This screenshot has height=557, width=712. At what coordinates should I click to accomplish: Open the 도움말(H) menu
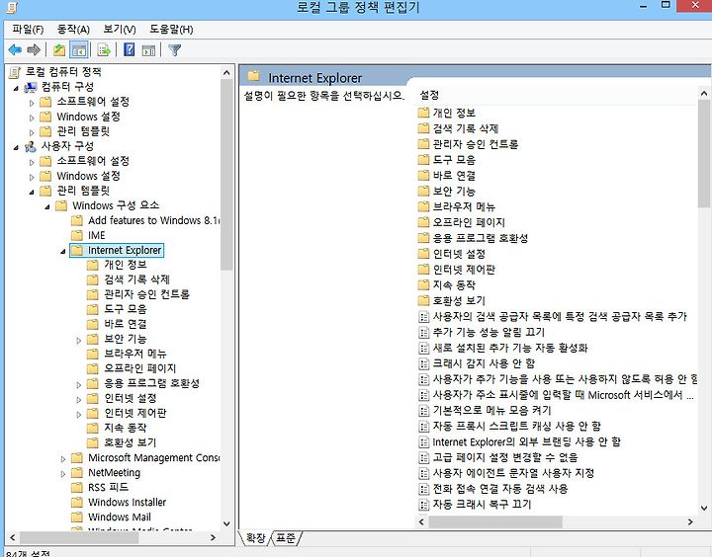[x=171, y=30]
